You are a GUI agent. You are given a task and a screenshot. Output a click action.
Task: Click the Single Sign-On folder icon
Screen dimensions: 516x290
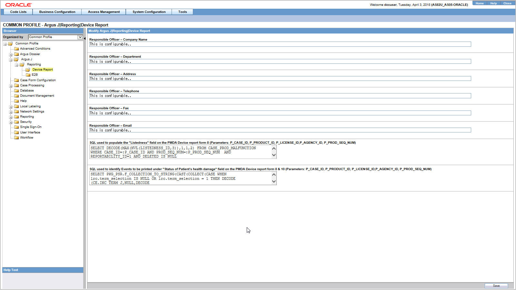pyautogui.click(x=16, y=127)
